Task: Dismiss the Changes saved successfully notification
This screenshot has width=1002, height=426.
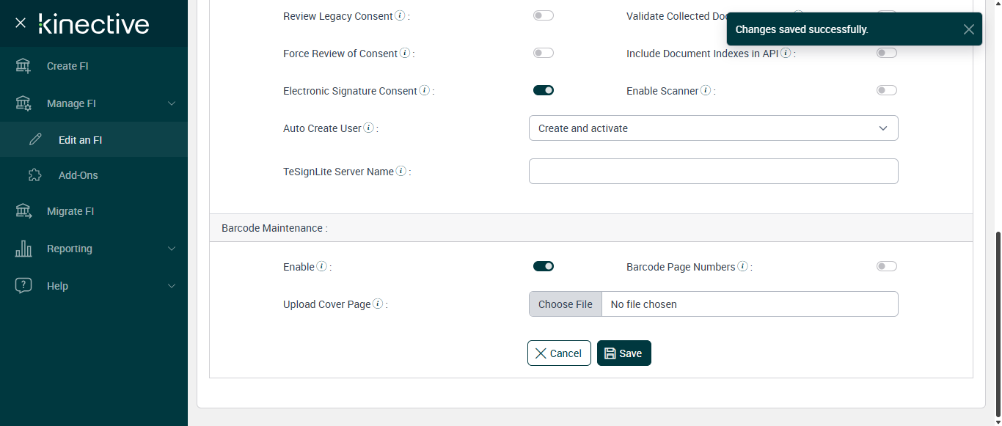Action: click(968, 29)
